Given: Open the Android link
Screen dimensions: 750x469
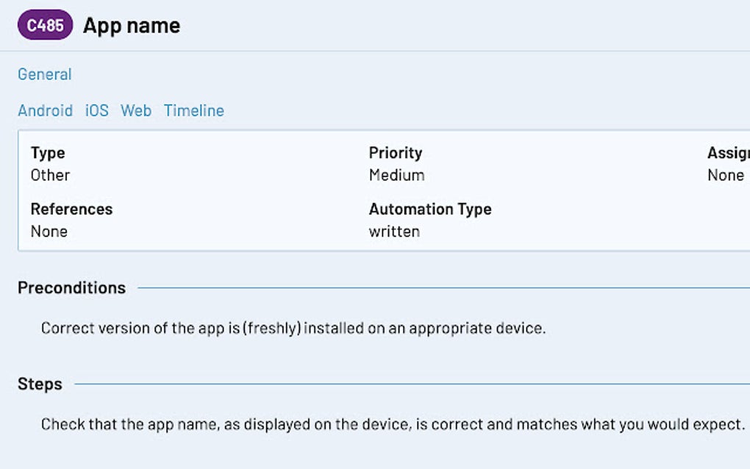Looking at the screenshot, I should pos(46,110).
